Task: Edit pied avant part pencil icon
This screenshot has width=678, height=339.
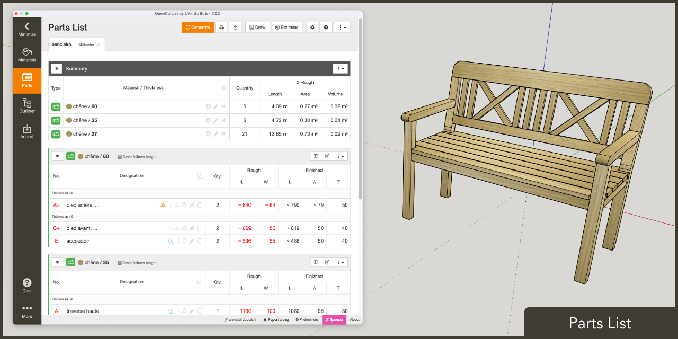Action: (192, 228)
